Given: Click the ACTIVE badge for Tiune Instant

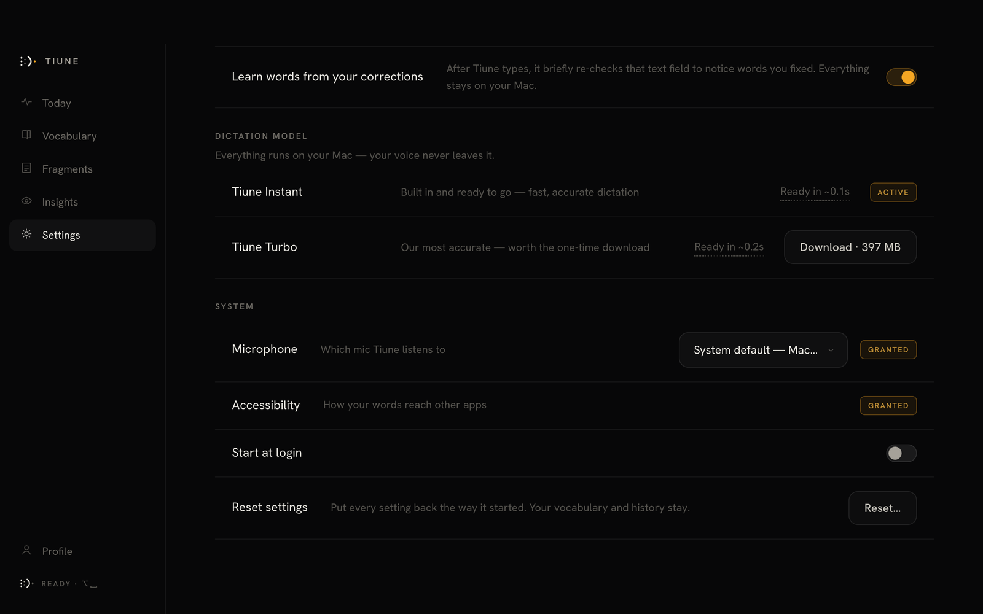Looking at the screenshot, I should pyautogui.click(x=893, y=192).
